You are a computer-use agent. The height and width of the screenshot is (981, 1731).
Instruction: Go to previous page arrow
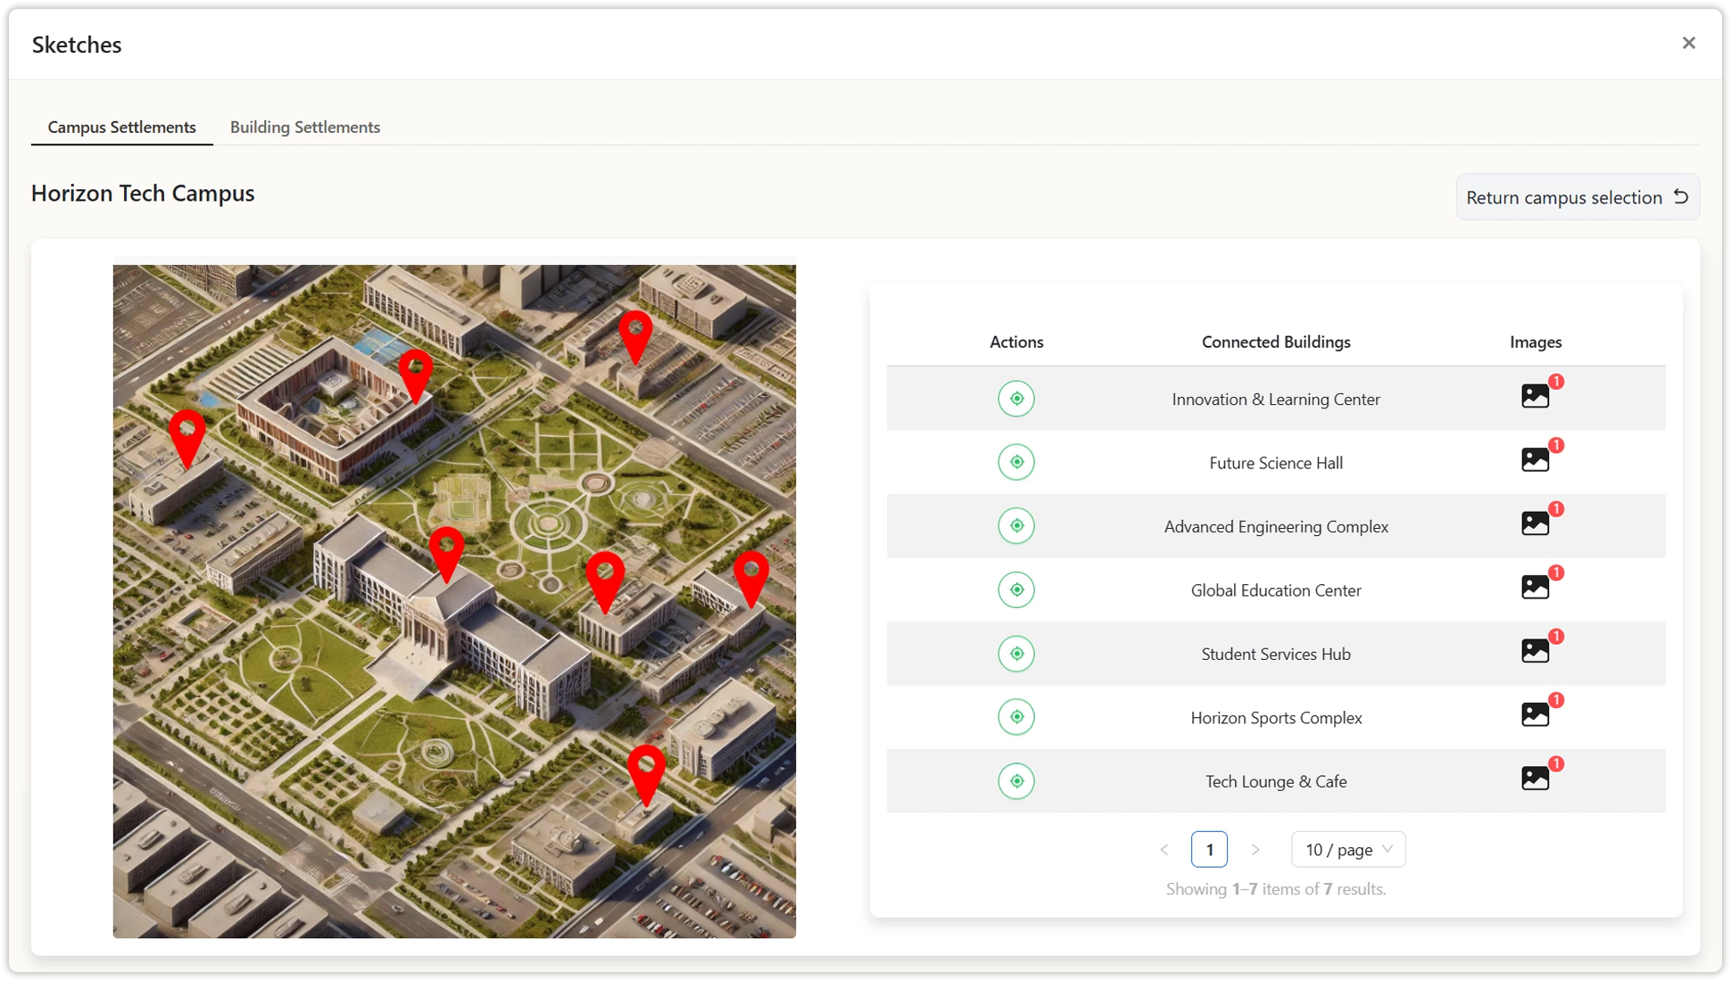tap(1164, 850)
